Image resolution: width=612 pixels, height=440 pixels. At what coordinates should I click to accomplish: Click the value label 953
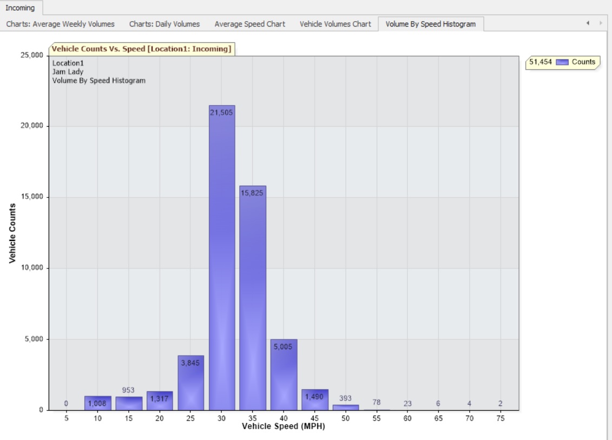[128, 390]
